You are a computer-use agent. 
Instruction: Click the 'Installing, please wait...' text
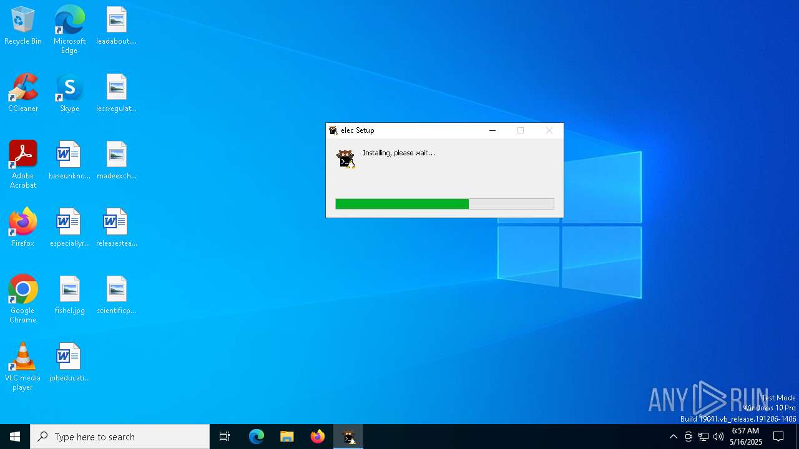point(399,153)
